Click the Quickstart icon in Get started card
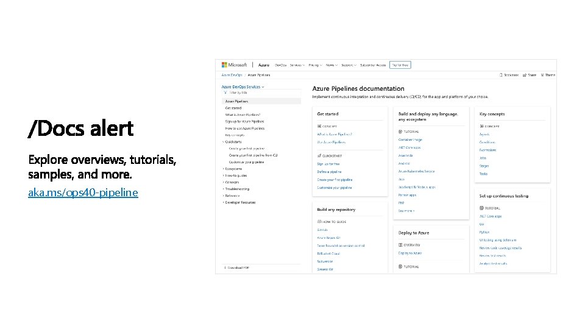The image size is (585, 329). pos(319,155)
